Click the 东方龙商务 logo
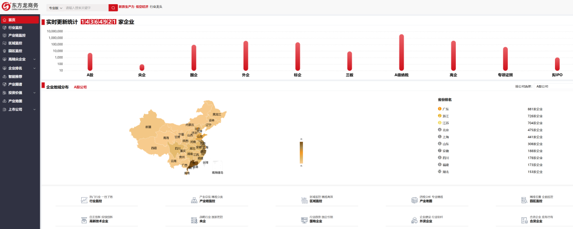This screenshot has width=573, height=229. (20, 6)
